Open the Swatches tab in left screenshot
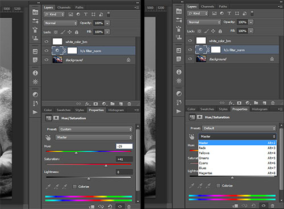The width and height of the screenshot is (284, 209). pos(64,110)
